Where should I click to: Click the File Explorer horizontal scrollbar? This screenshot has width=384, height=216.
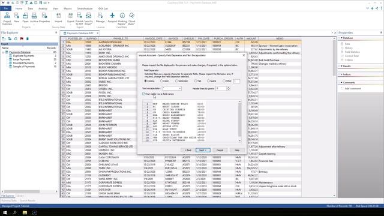pos(22,191)
